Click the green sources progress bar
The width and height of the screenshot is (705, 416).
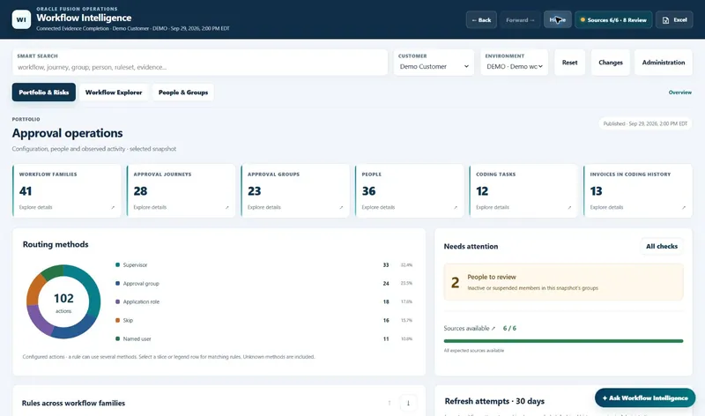coord(563,341)
